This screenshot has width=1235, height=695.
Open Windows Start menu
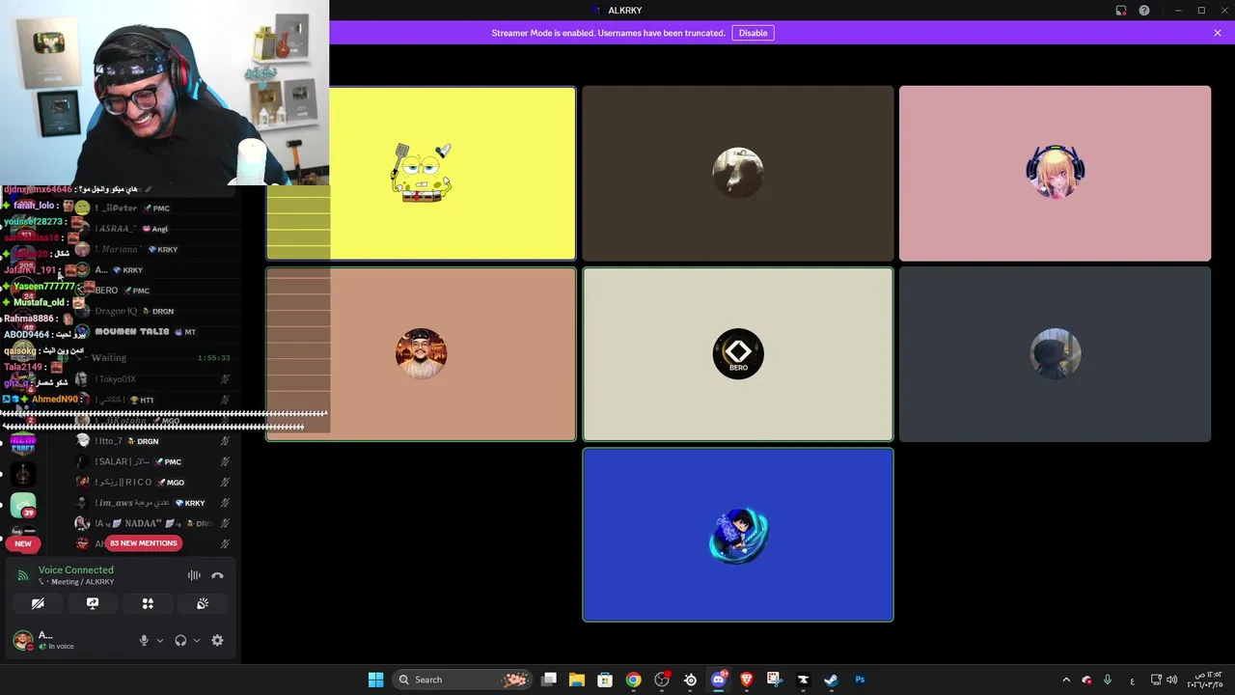coord(375,680)
